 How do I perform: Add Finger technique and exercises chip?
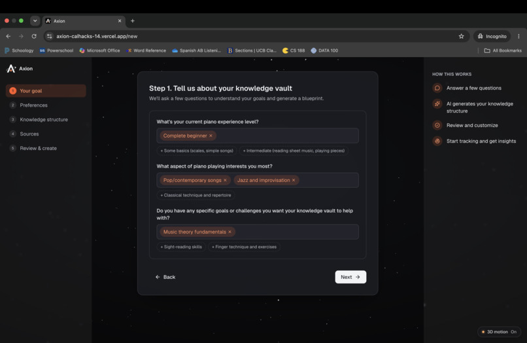click(x=244, y=247)
